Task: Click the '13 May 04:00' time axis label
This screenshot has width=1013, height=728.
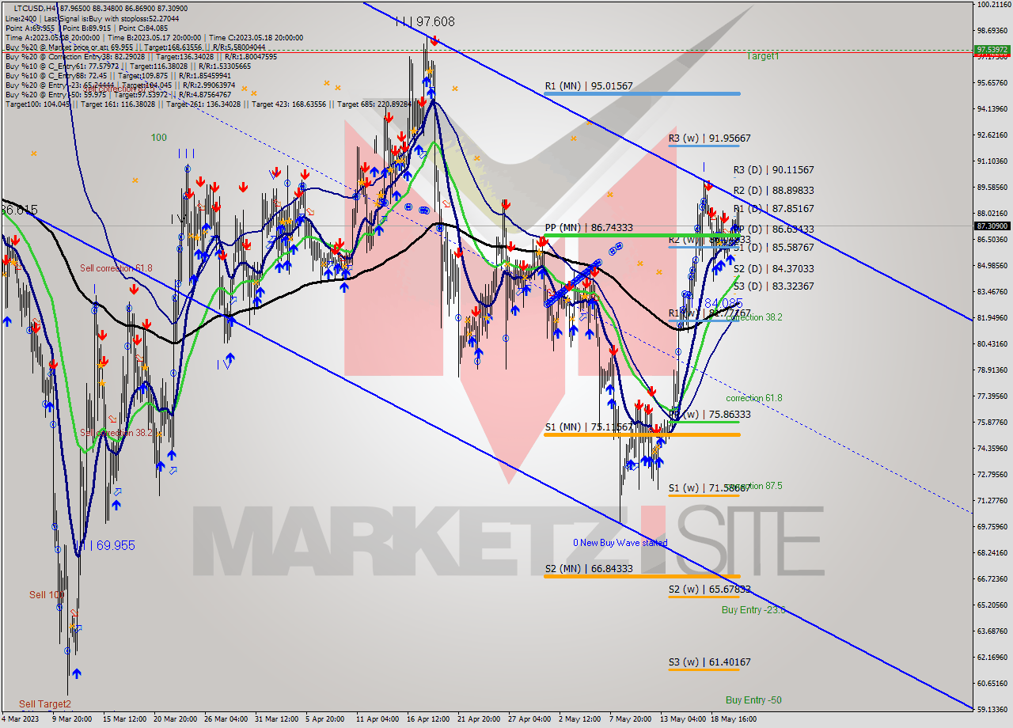Action: coord(683,720)
